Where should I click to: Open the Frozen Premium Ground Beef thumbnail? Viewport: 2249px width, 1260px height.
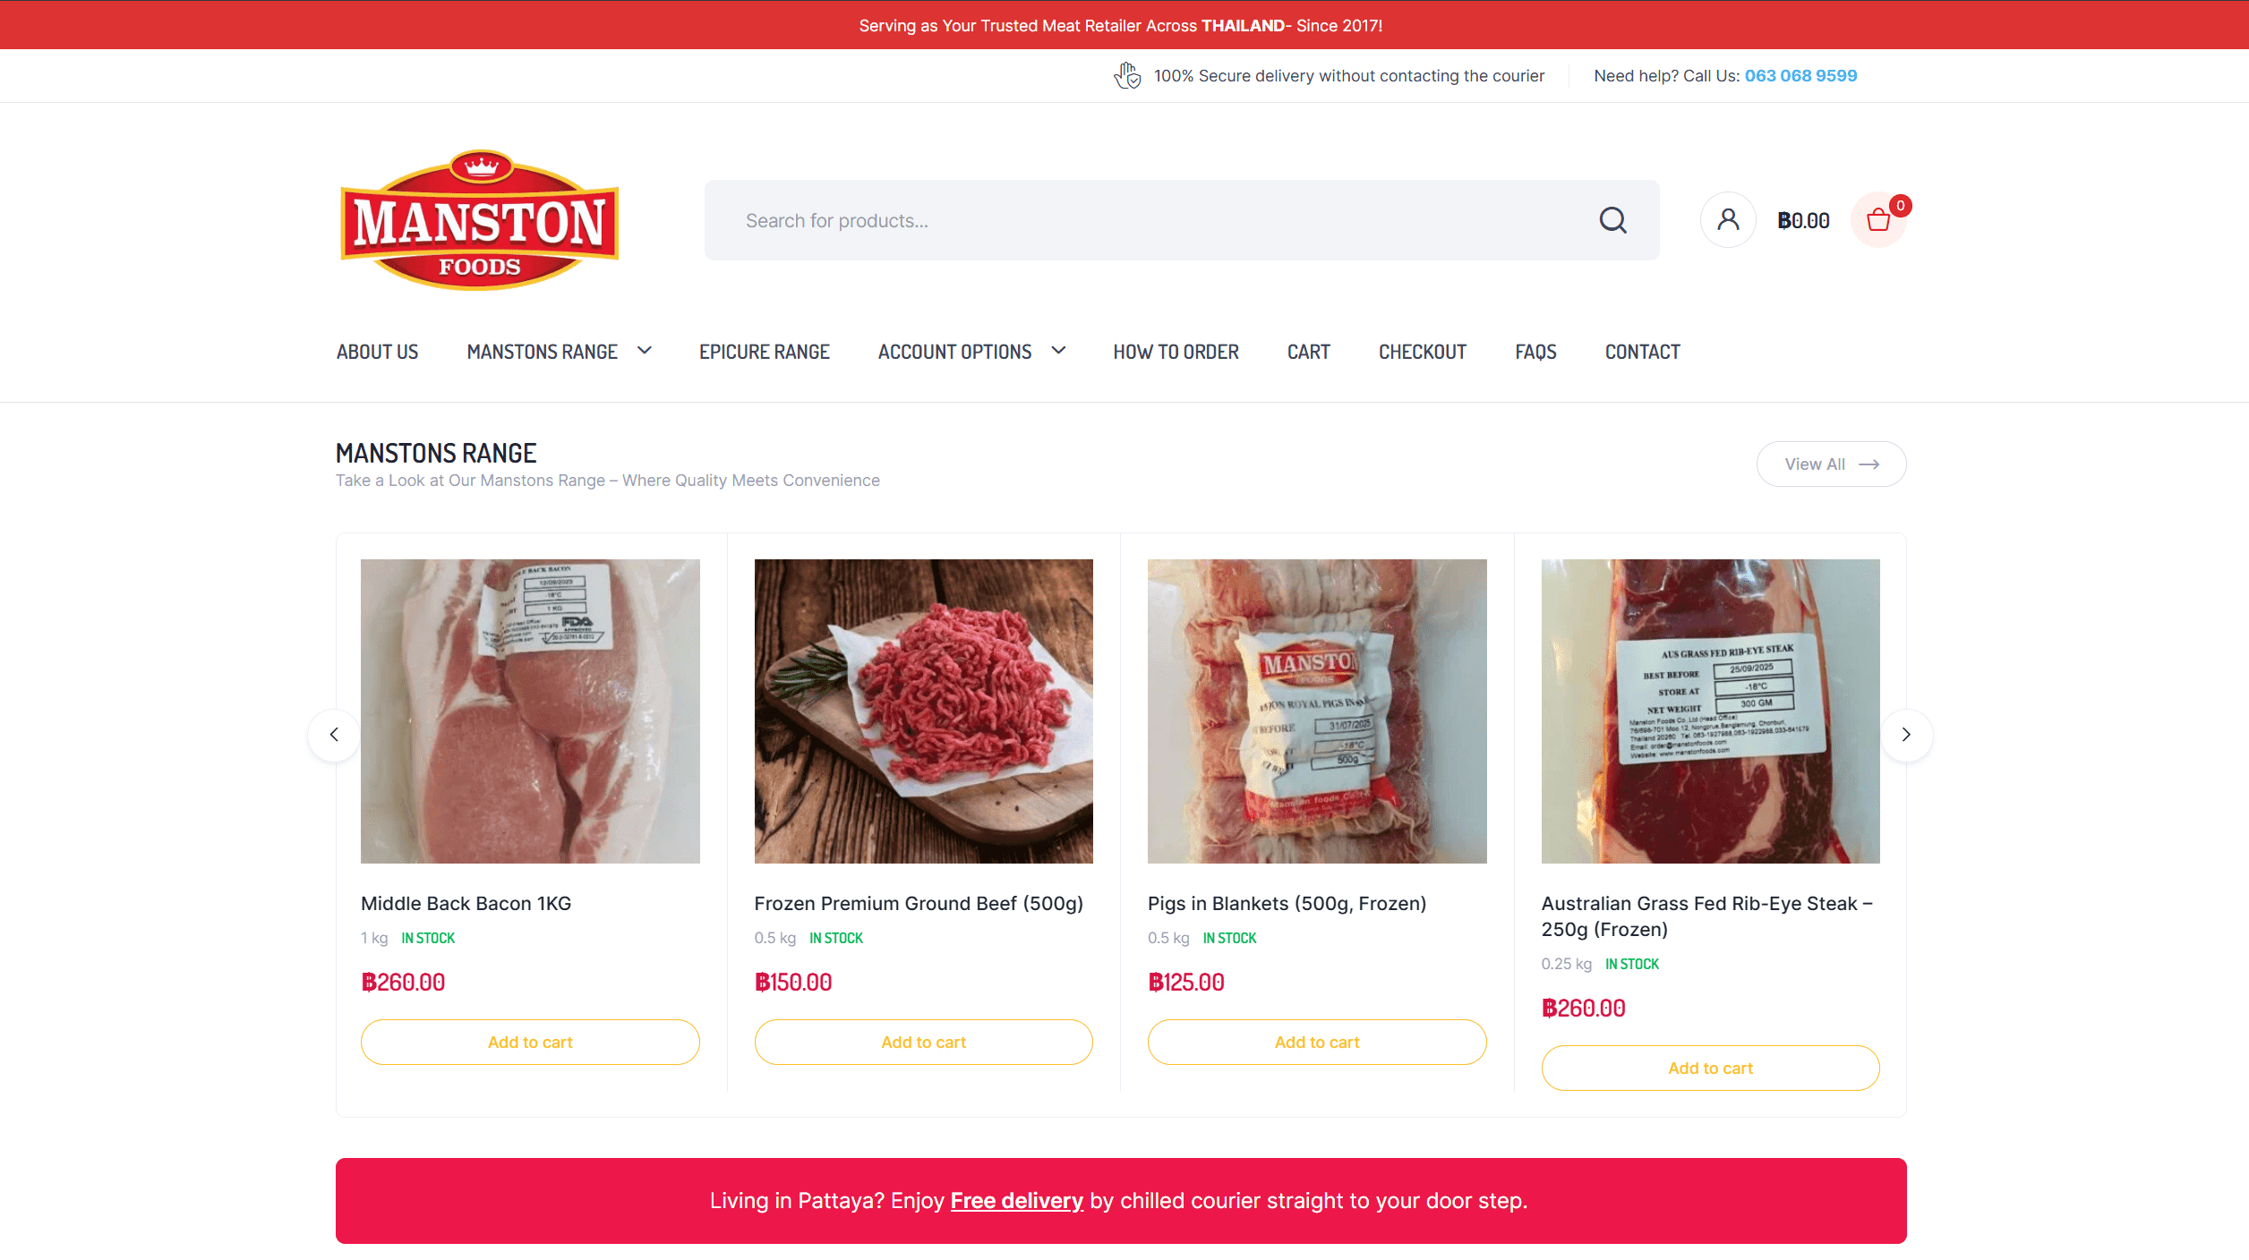click(x=923, y=711)
